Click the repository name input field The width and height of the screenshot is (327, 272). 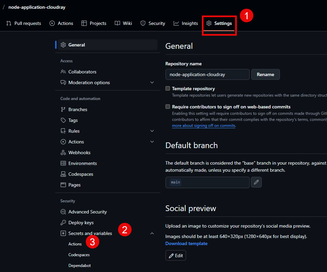click(207, 74)
